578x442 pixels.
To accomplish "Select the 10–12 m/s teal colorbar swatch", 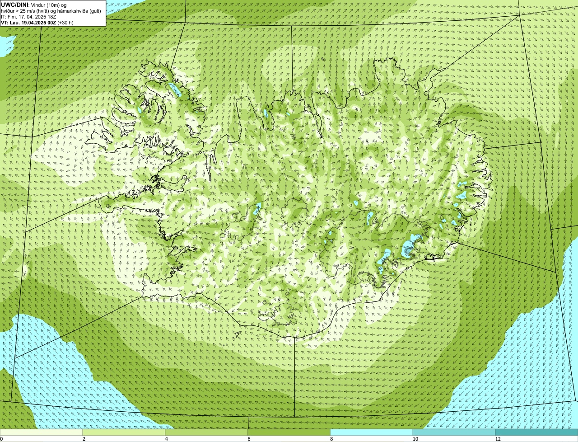I will 454,432.
